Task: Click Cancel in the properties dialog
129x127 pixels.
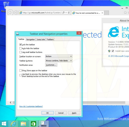Action: [x=61, y=113]
